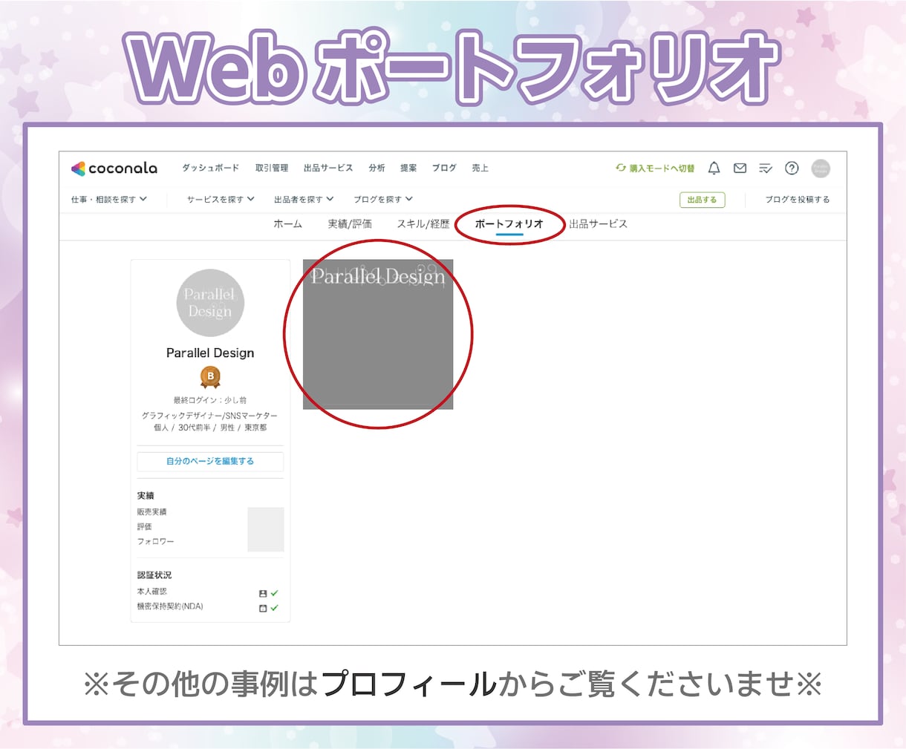
Task: Click the coconala logo
Action: click(x=114, y=169)
